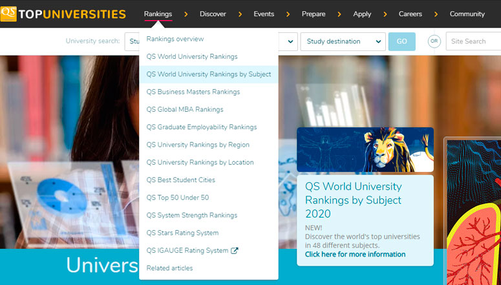The height and width of the screenshot is (285, 501).
Task: Click the lungs illustration card on the right
Action: tap(473, 211)
